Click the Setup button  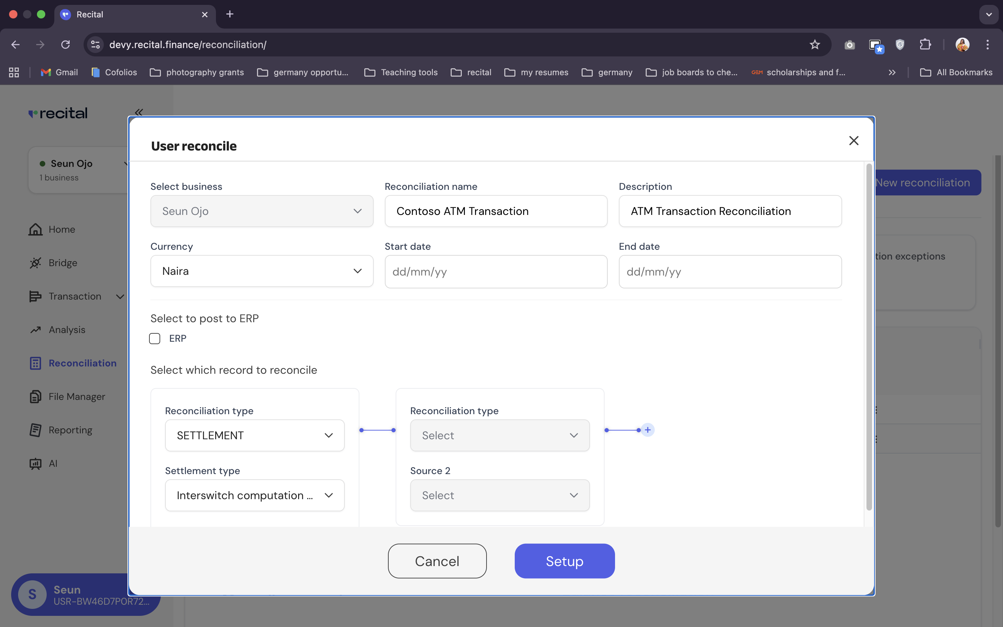(564, 561)
